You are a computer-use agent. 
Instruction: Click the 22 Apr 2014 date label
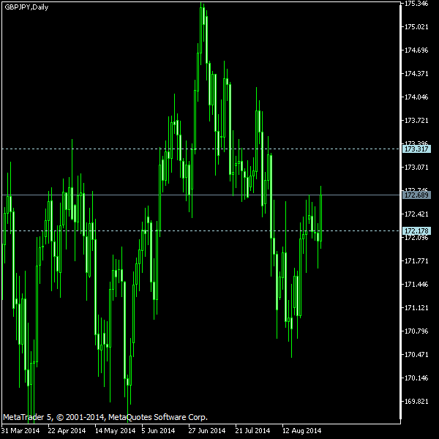click(67, 431)
